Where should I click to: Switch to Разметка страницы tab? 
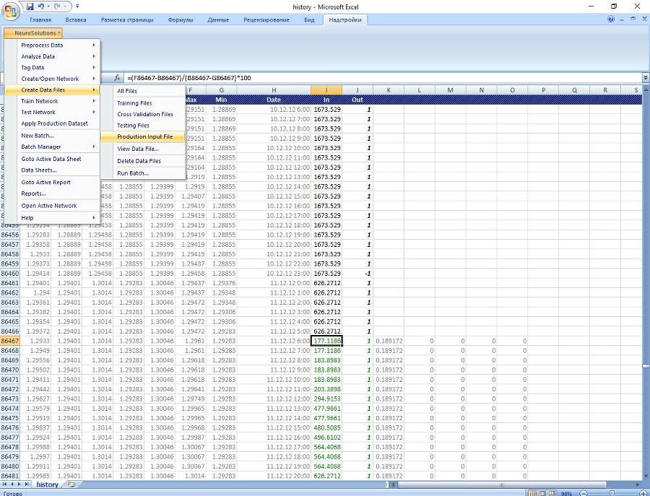pos(127,19)
